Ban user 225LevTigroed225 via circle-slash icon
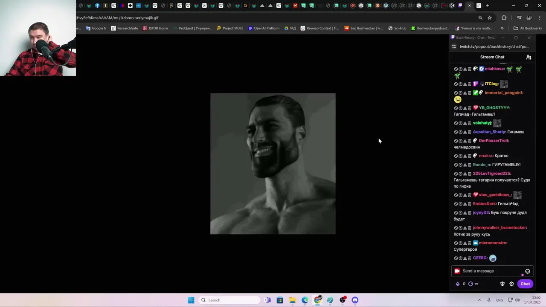Viewport: 546px width, 307px height. [456, 174]
